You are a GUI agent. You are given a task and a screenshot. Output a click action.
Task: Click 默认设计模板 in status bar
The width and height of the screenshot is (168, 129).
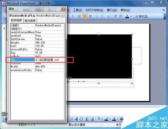(77, 125)
